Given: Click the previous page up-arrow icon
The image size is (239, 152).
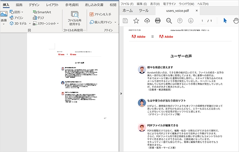Looking at the screenshot, I should 180,21.
